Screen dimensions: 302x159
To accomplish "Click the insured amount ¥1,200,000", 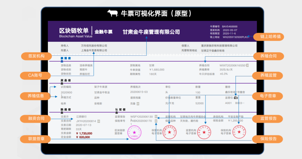I will (235, 121).
